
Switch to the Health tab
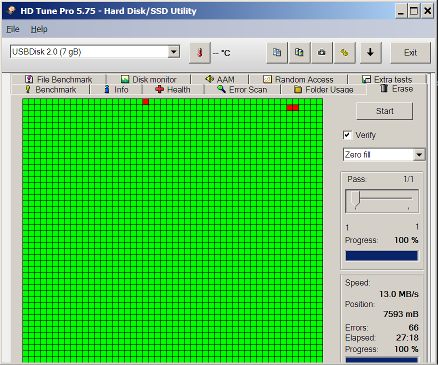173,89
